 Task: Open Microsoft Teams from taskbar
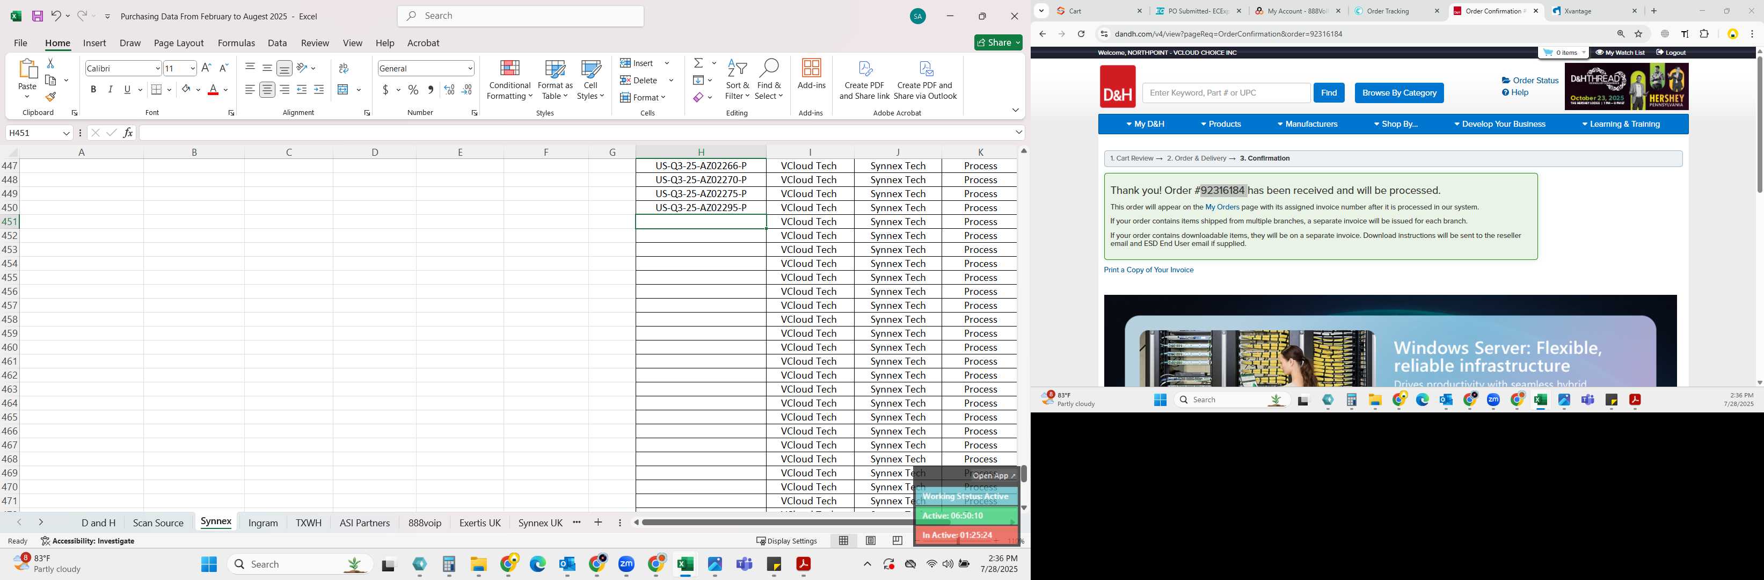(745, 564)
